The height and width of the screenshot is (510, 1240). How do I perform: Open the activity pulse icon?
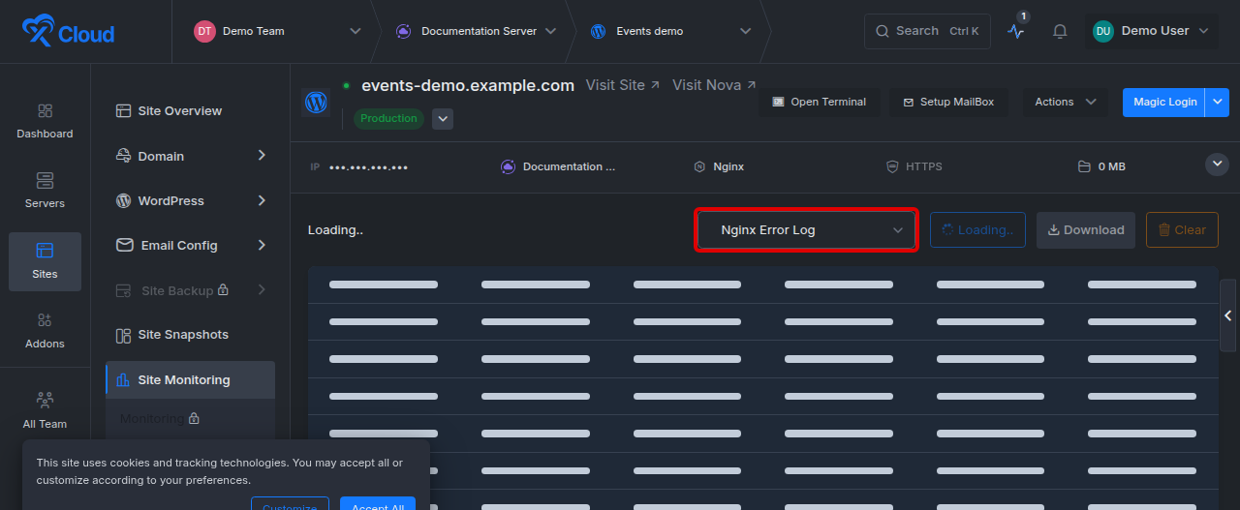point(1015,31)
